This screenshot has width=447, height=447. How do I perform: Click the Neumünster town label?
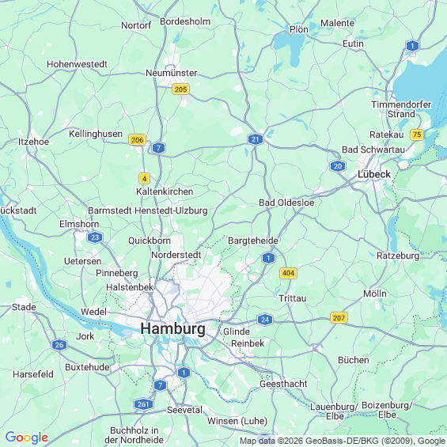[x=172, y=73]
